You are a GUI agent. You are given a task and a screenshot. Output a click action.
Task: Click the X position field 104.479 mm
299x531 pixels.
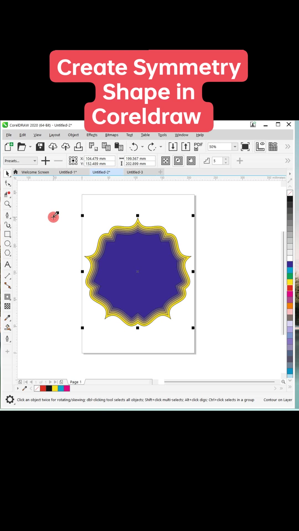point(100,158)
